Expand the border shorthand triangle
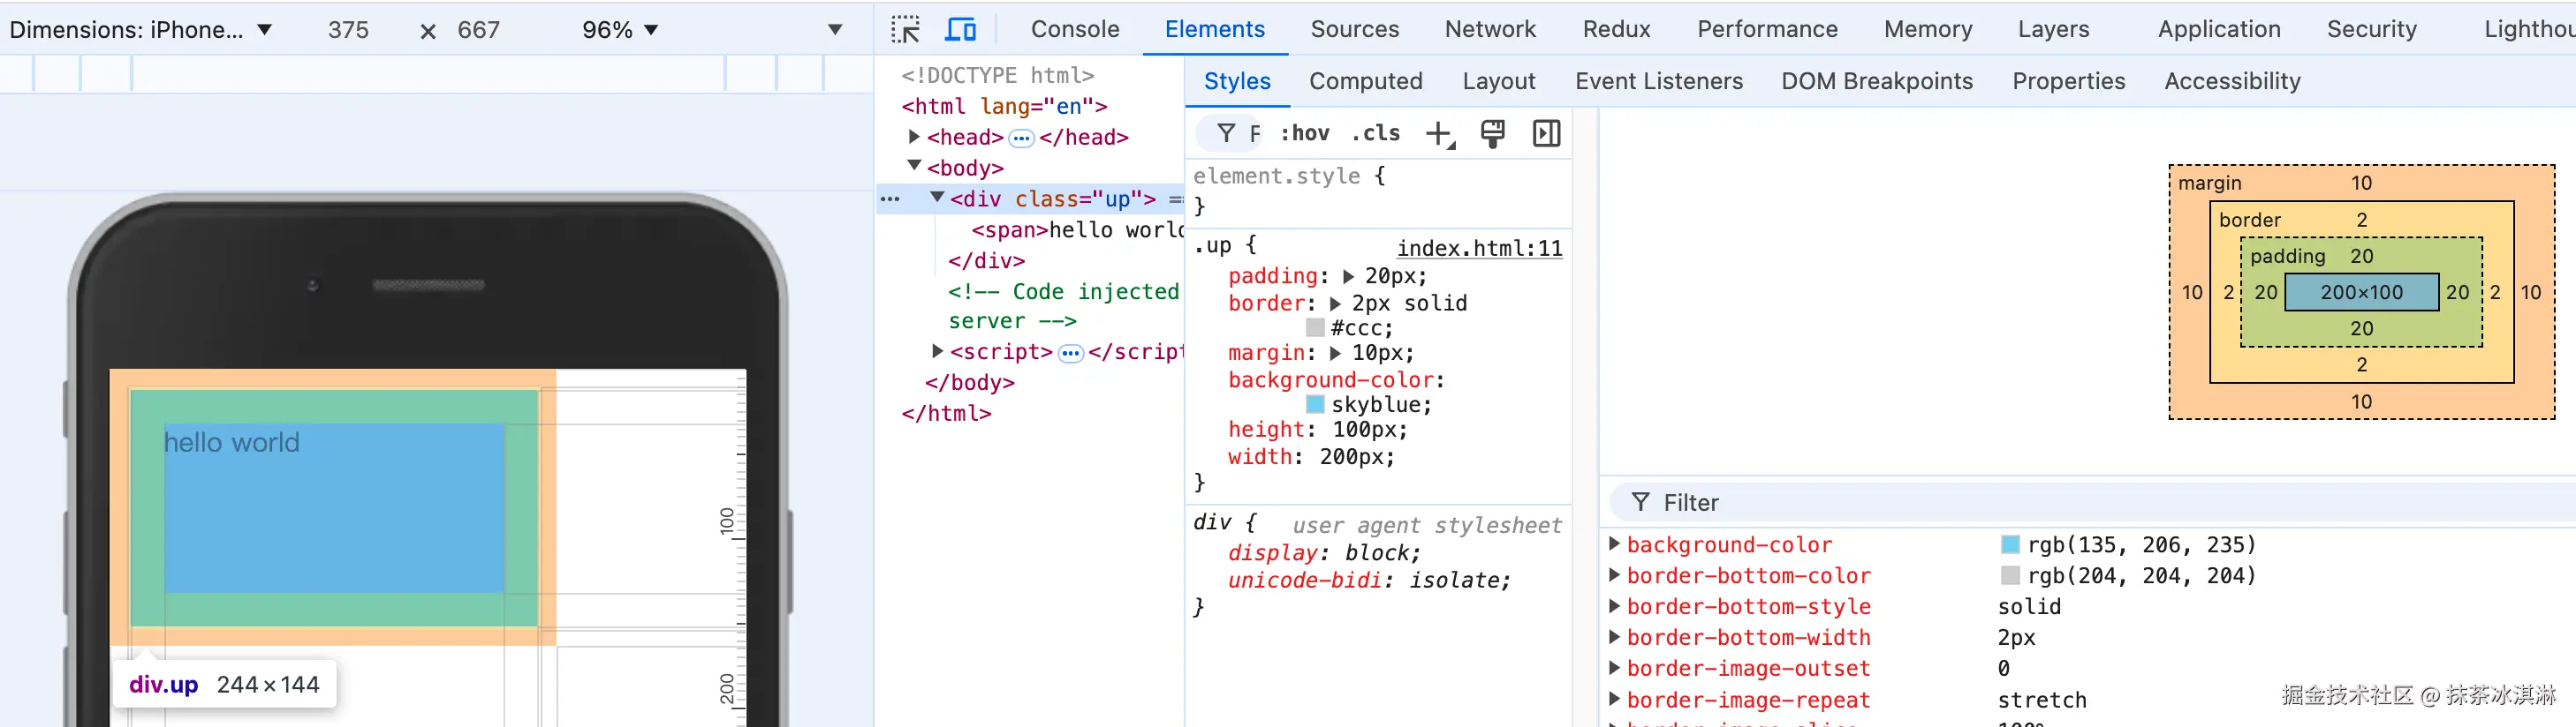The height and width of the screenshot is (727, 2576). click(1335, 304)
